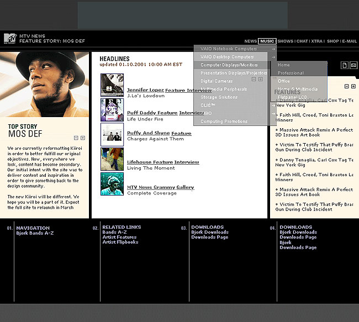Click the envelope email icon
This screenshot has height=322, width=359.
coord(353,66)
